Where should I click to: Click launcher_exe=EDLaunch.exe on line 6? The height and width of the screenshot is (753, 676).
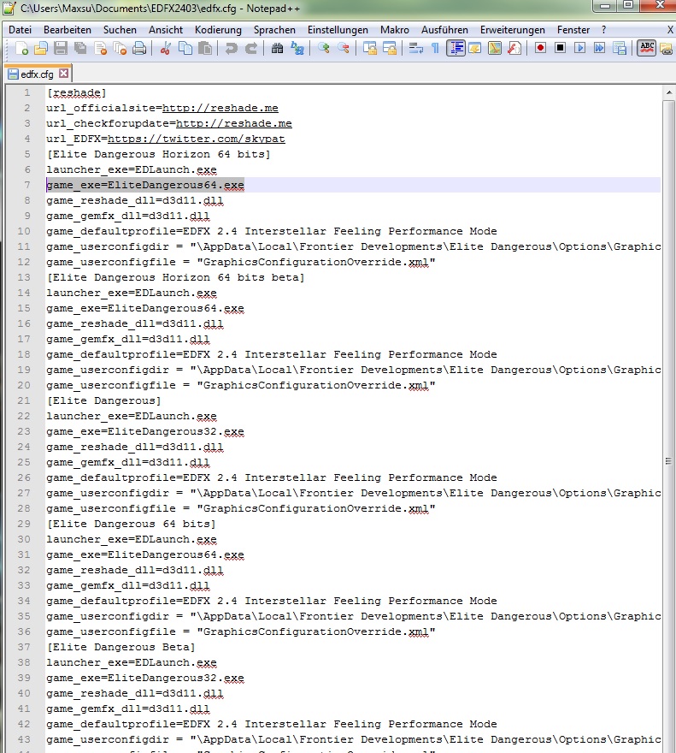click(x=132, y=169)
